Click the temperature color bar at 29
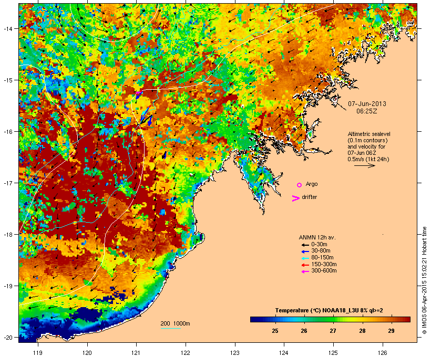431x357 pixels. tap(391, 319)
